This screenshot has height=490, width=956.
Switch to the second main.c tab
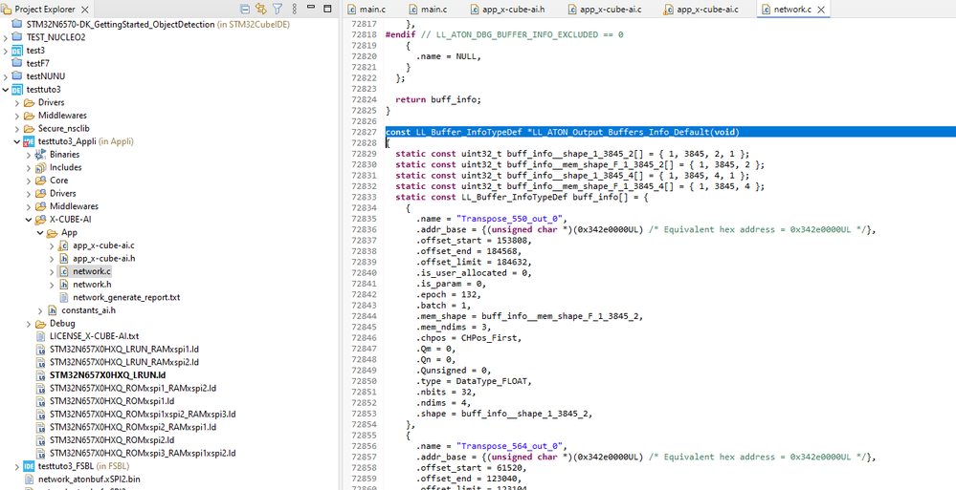point(428,10)
